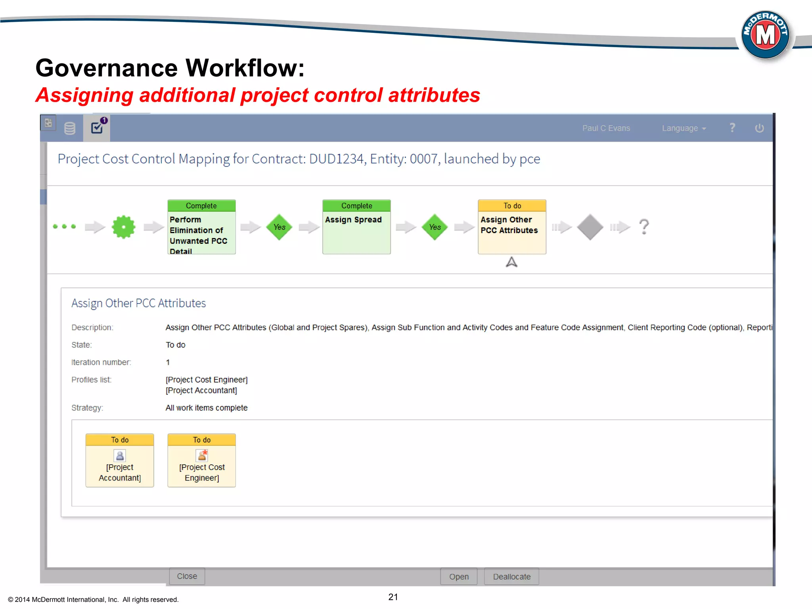Click the dashed arrow before the question mark

(620, 227)
